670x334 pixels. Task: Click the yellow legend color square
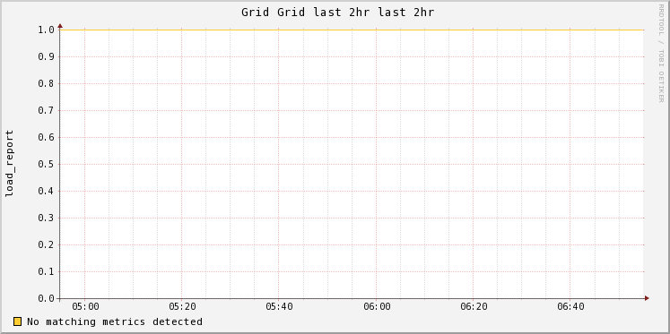coord(17,321)
